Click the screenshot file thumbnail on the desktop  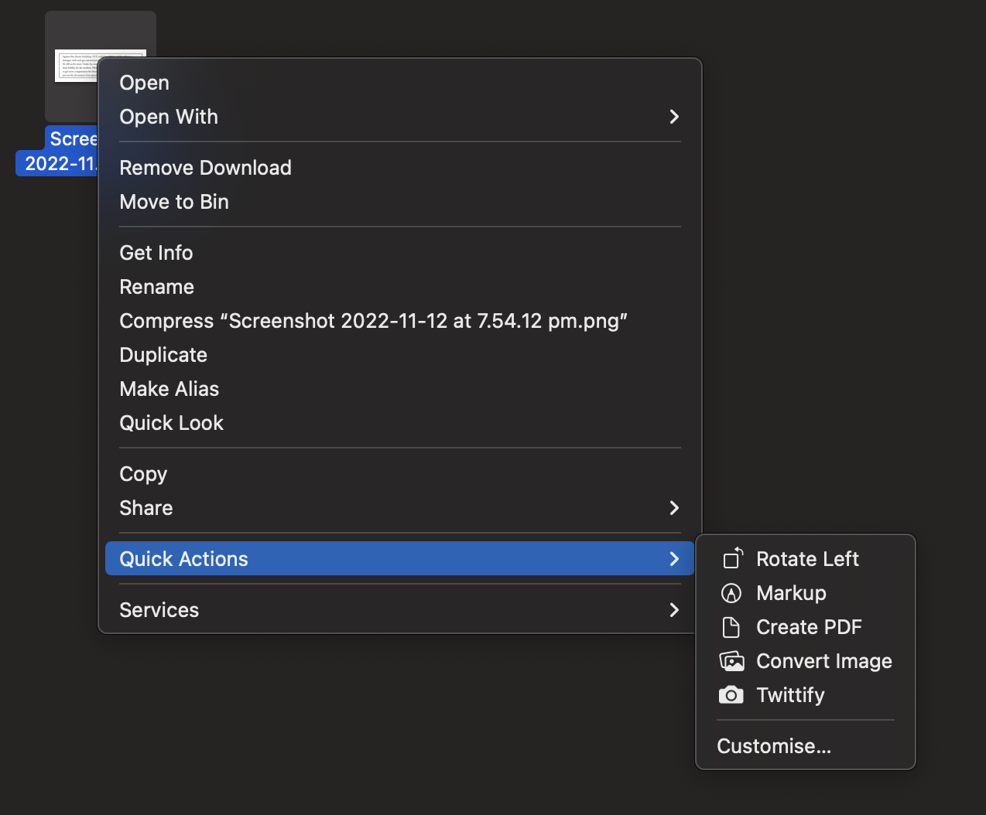point(101,66)
